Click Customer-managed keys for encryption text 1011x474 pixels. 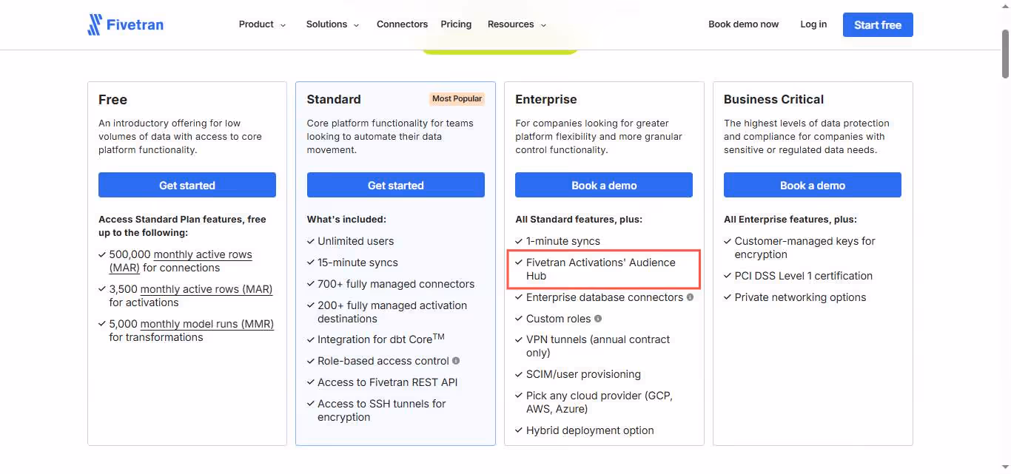pyautogui.click(x=805, y=248)
